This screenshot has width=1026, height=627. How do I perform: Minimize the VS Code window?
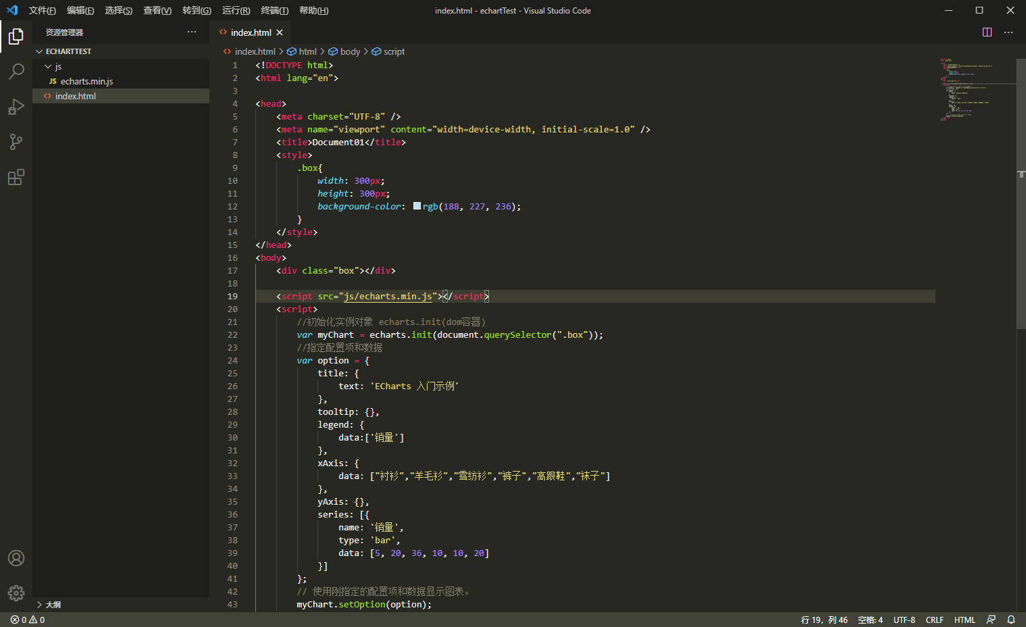(948, 10)
